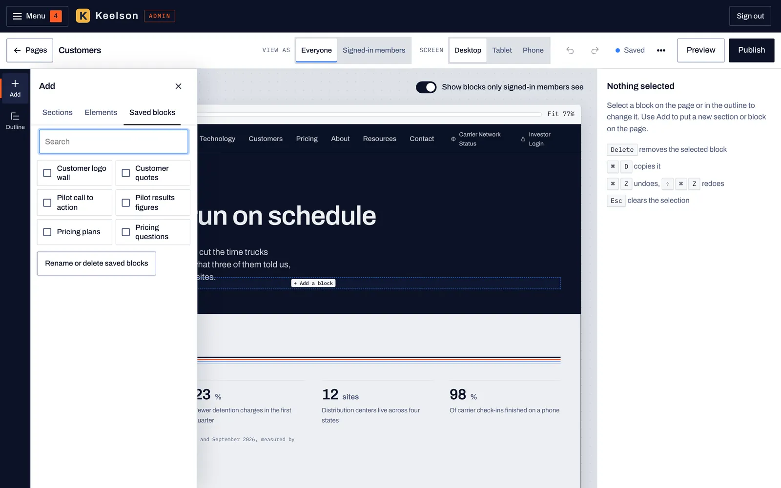Screen dimensions: 781x488
Task: Click the undo arrow icon
Action: click(x=570, y=50)
